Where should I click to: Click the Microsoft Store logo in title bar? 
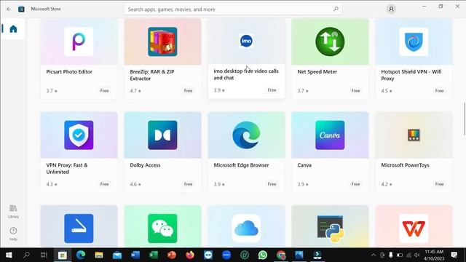click(x=21, y=9)
